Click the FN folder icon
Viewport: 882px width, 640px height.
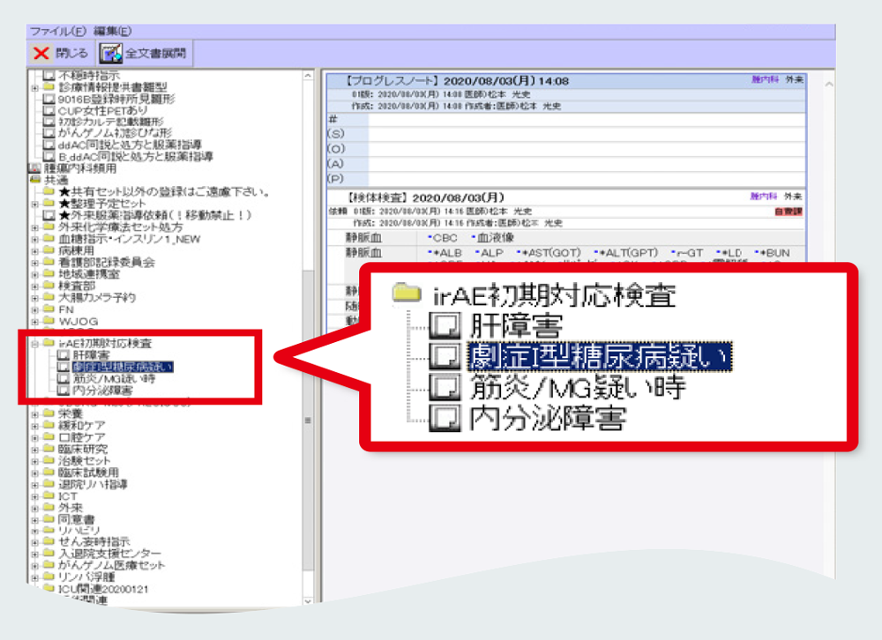[x=49, y=309]
